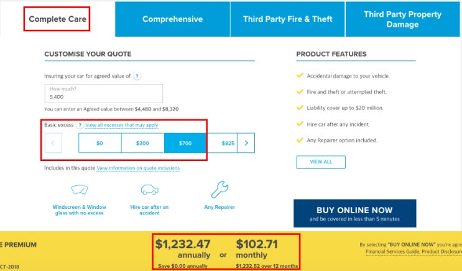Viewport: 462px width, 271px height.
Task: Choose the $700 basic excess
Action: tap(185, 143)
